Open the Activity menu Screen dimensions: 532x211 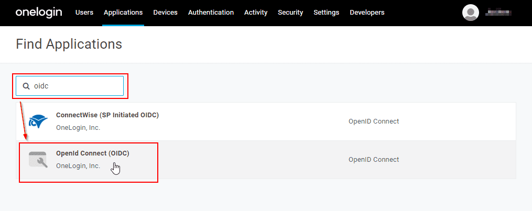pyautogui.click(x=256, y=13)
